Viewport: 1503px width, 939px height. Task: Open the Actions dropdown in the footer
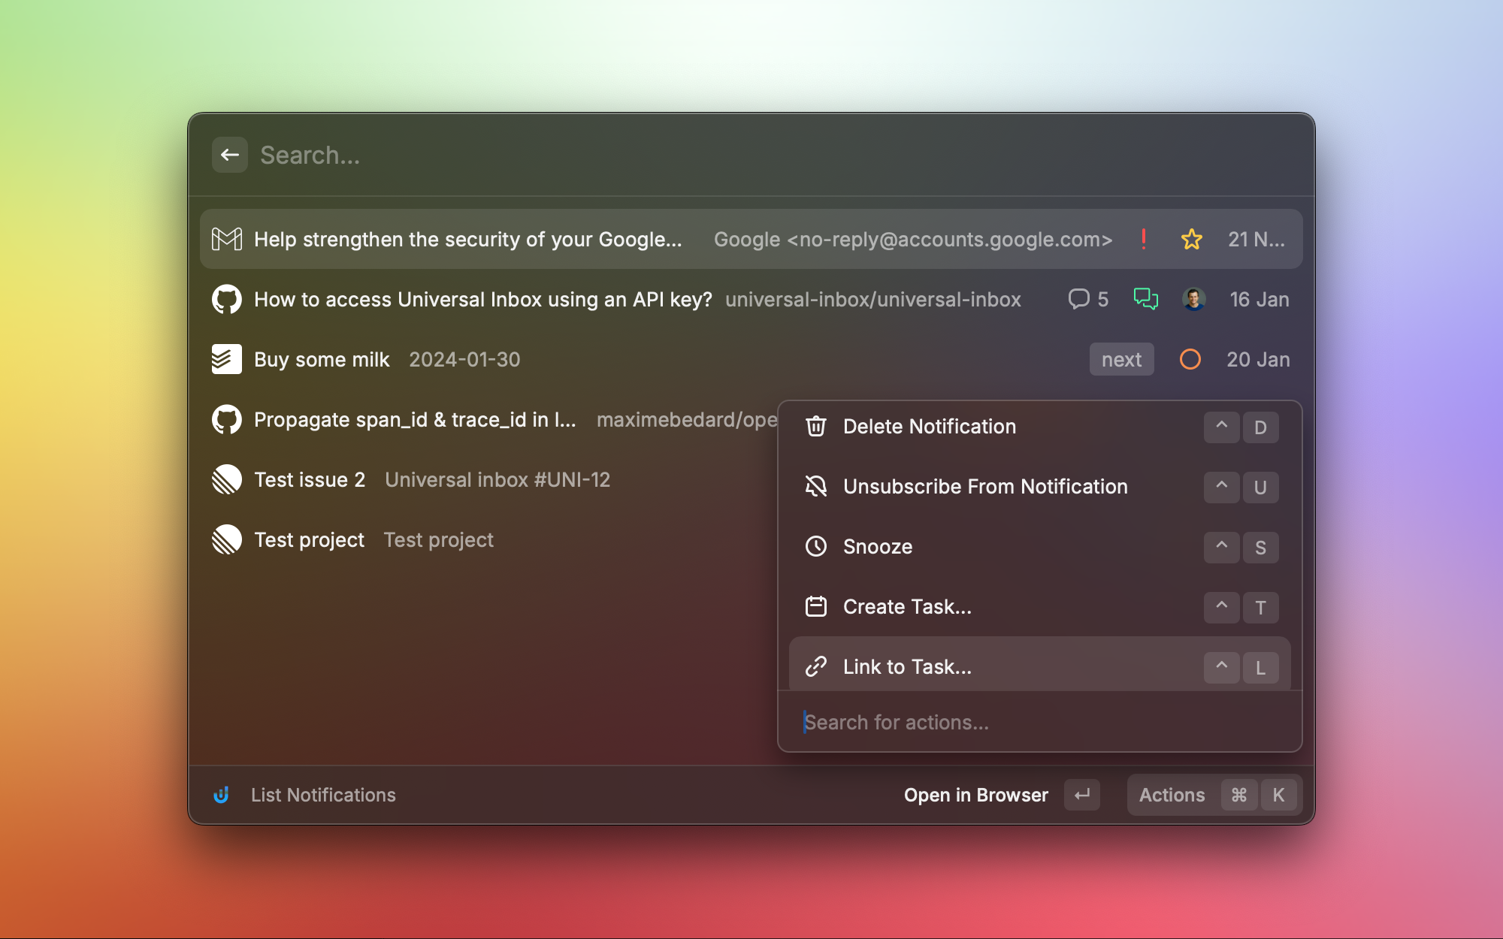tap(1172, 795)
